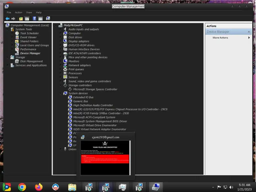Click the Action Center flag tray icon
This screenshot has width=256, height=192.
[x=219, y=187]
